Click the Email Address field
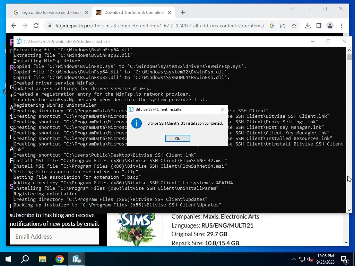Image resolution: width=355 pixels, height=266 pixels. (x=54, y=236)
